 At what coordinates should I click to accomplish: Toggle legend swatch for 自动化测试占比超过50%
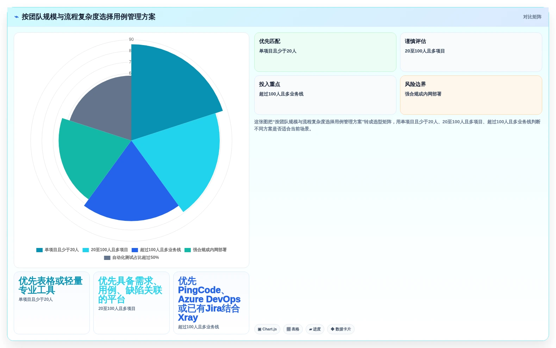point(107,258)
